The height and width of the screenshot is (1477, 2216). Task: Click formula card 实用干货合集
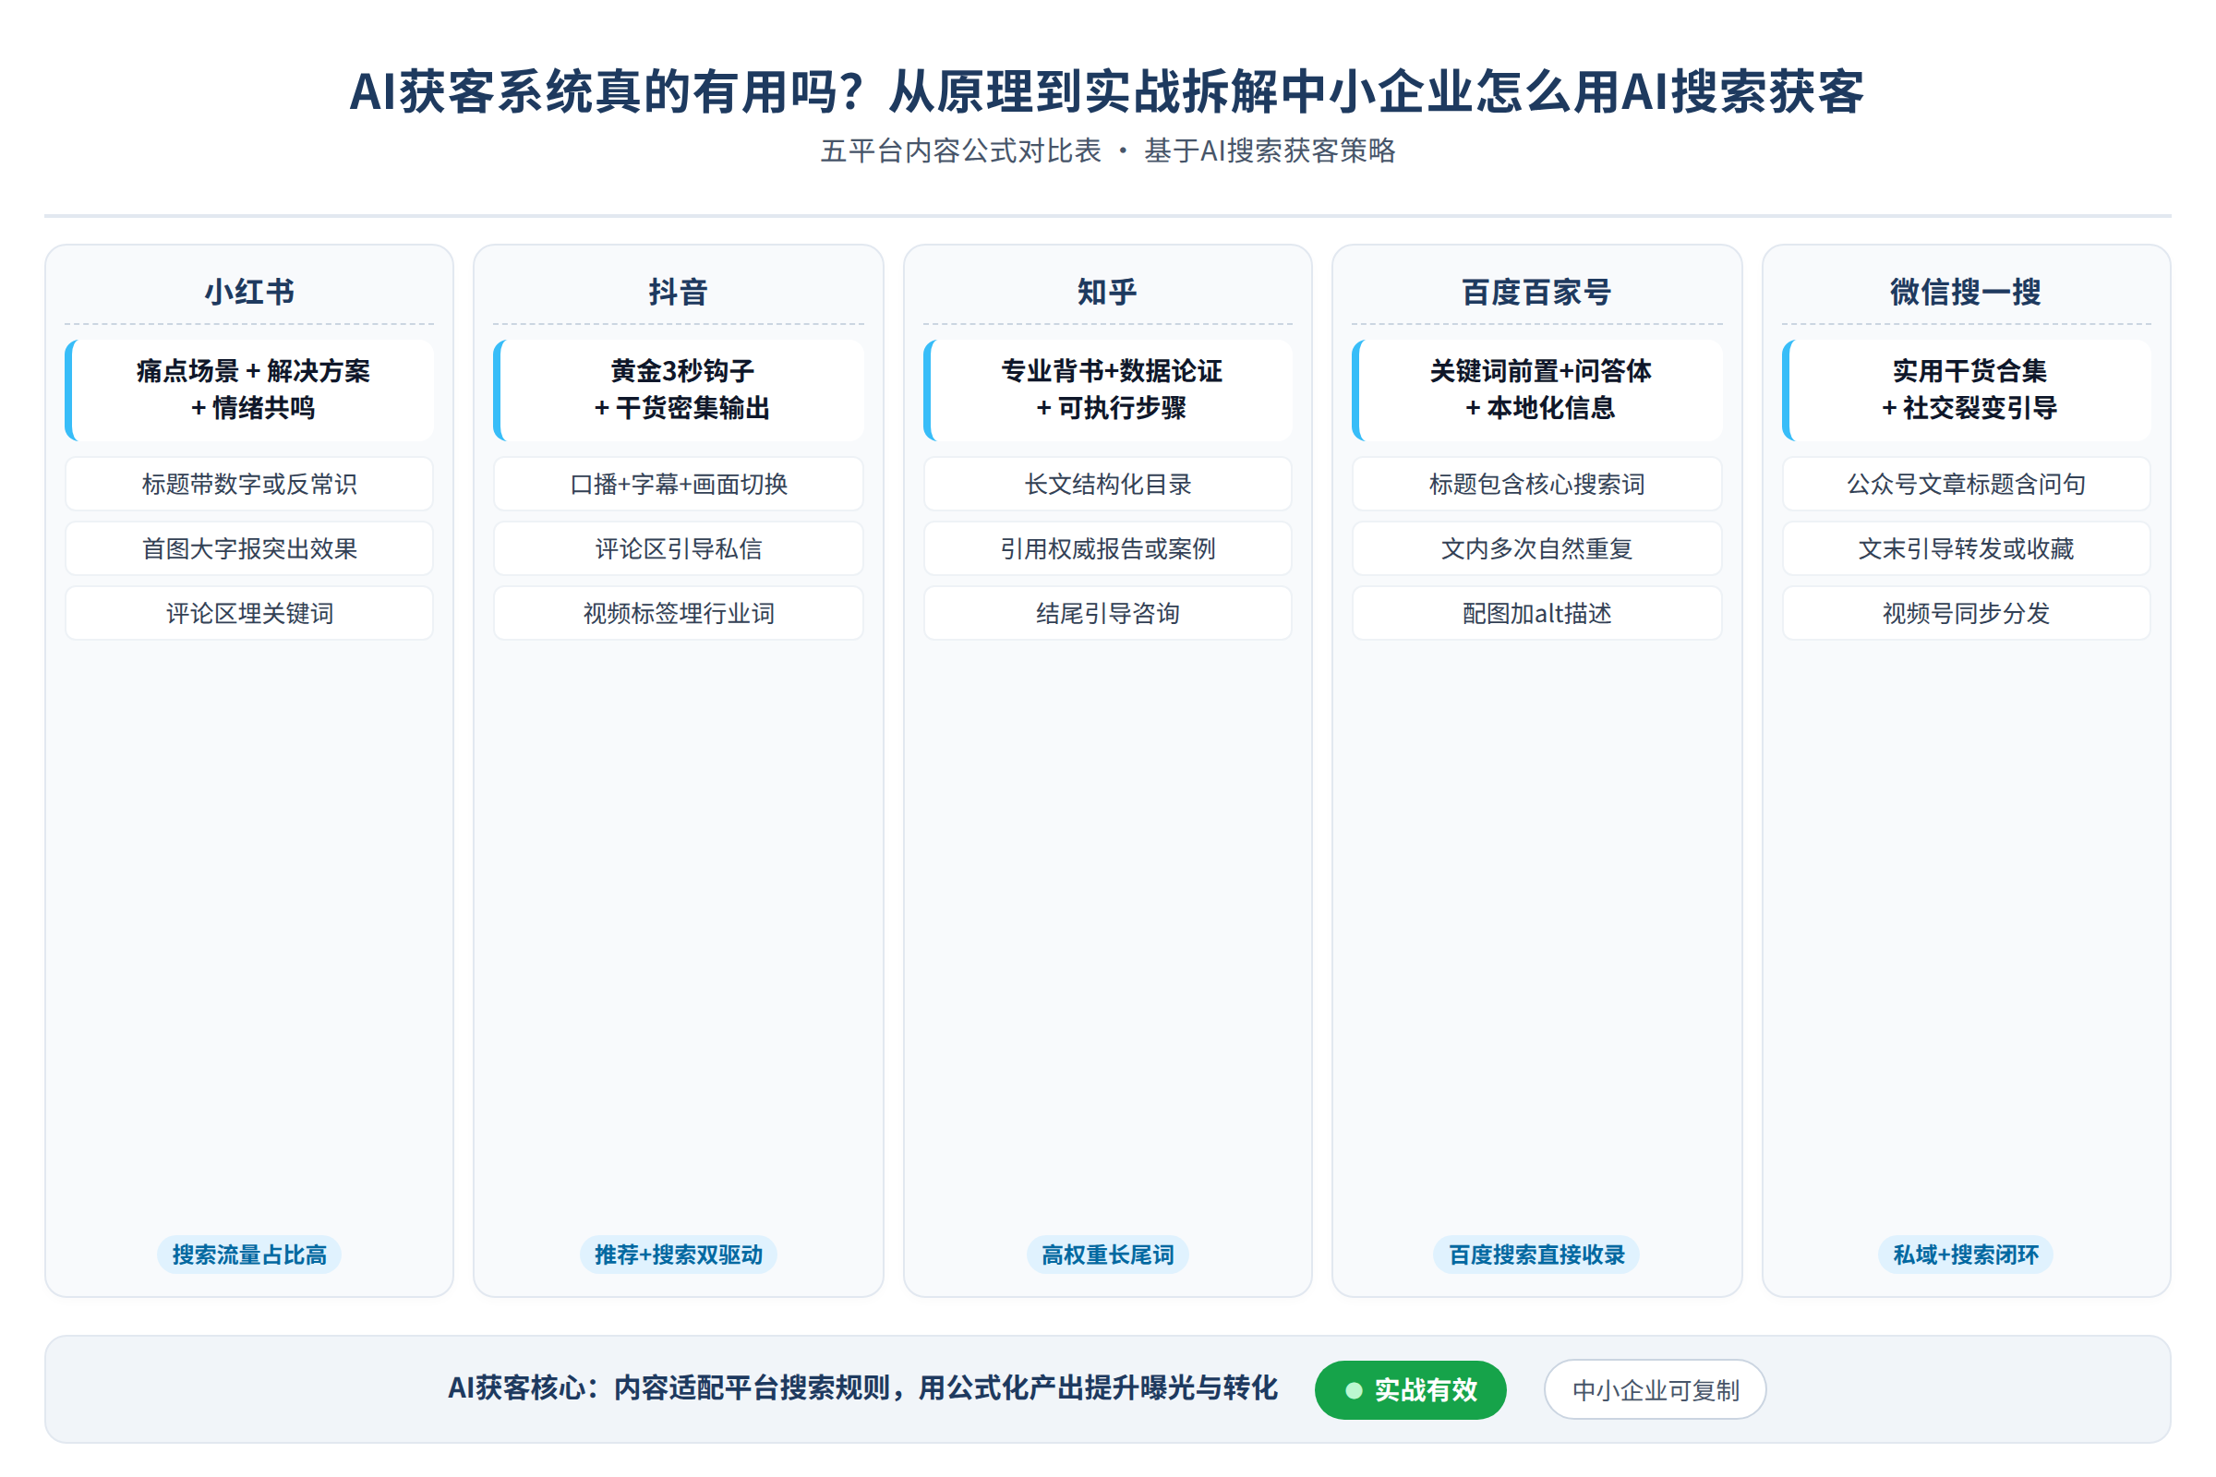click(1967, 390)
